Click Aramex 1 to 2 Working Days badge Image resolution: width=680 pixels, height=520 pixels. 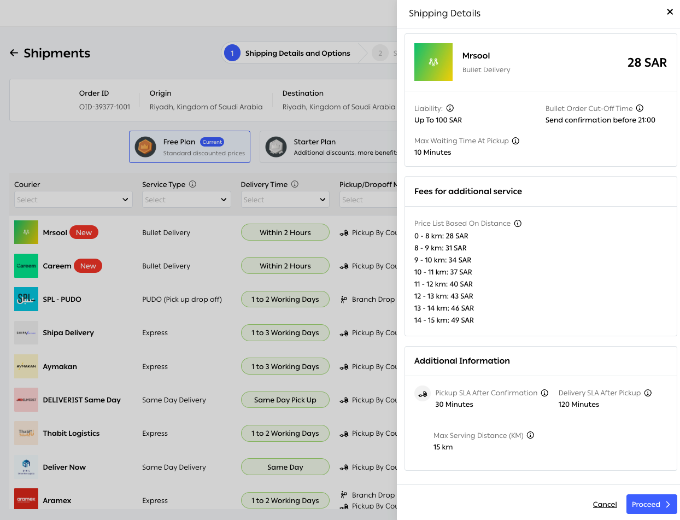(x=285, y=500)
